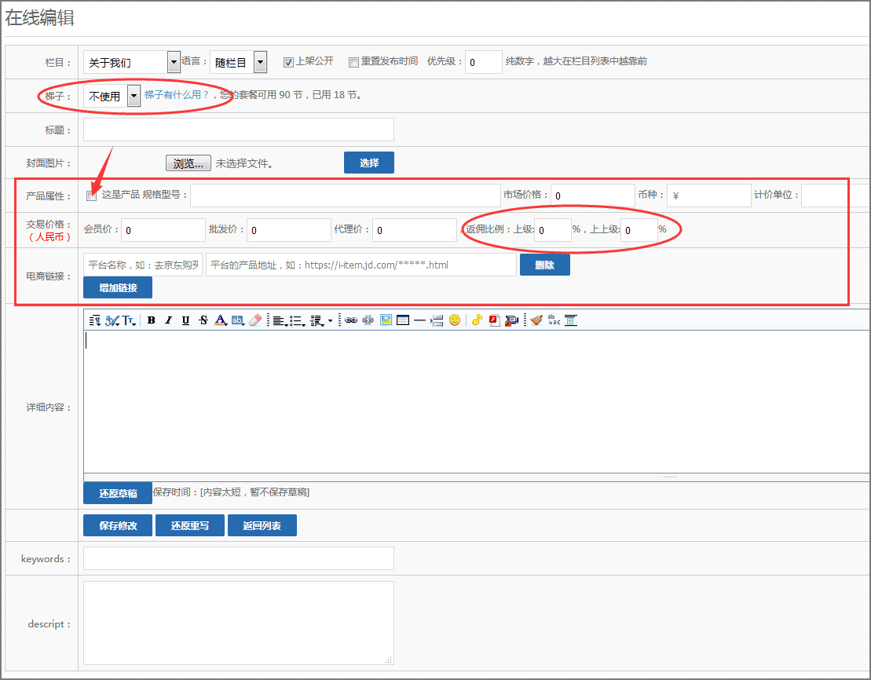Insert a horizontal line

pyautogui.click(x=420, y=320)
